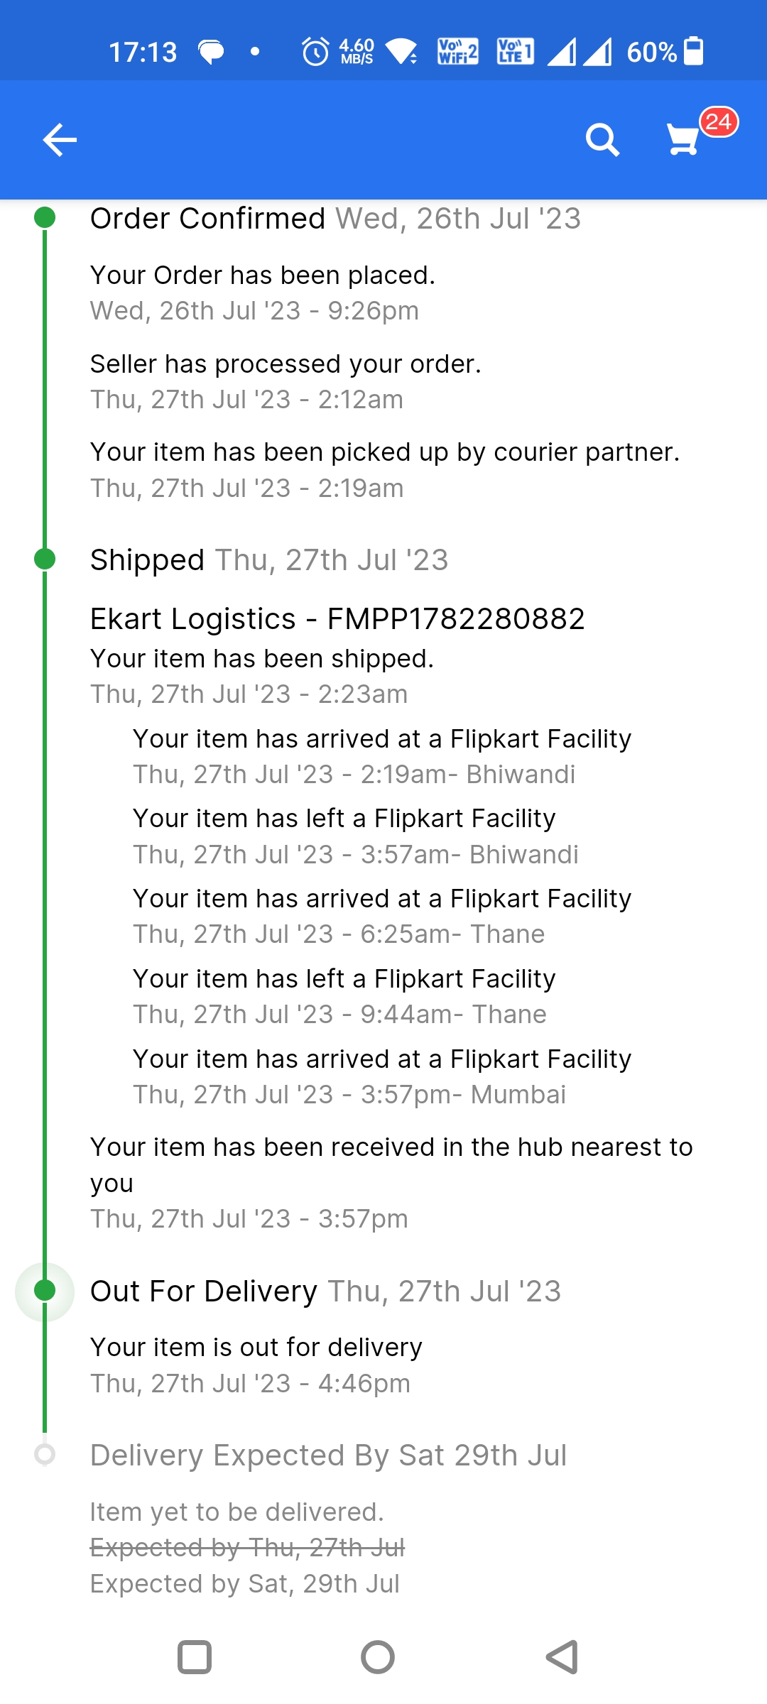Open search with the magnifier icon
The width and height of the screenshot is (767, 1704).
[x=602, y=139]
